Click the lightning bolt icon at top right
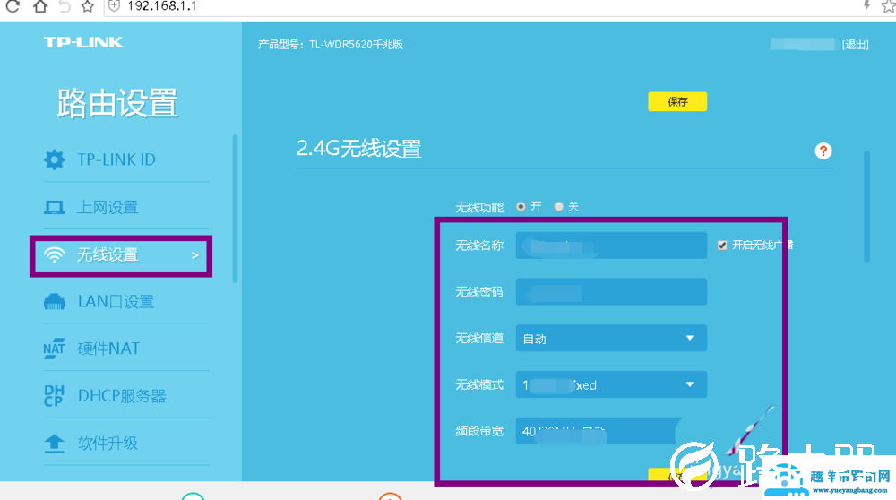The image size is (896, 500). coord(866,5)
